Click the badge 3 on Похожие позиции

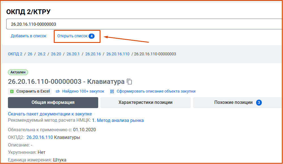(x=259, y=102)
